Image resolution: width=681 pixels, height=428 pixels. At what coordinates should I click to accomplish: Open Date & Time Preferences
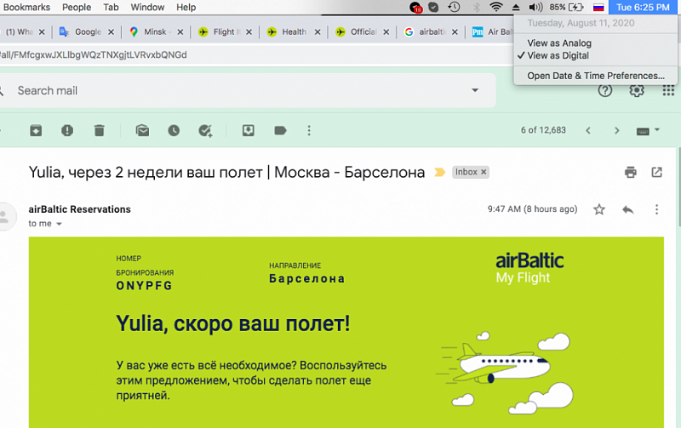[595, 76]
